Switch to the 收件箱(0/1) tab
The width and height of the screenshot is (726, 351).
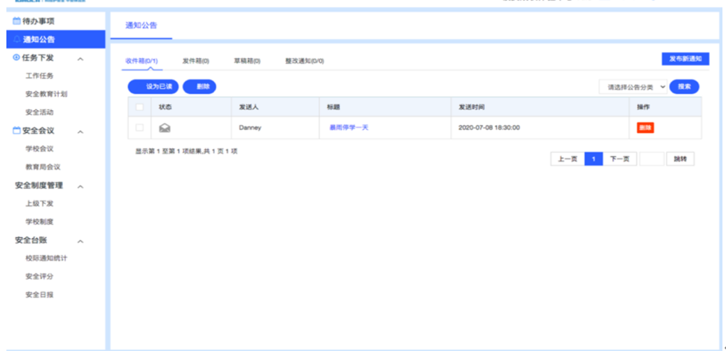(x=142, y=61)
